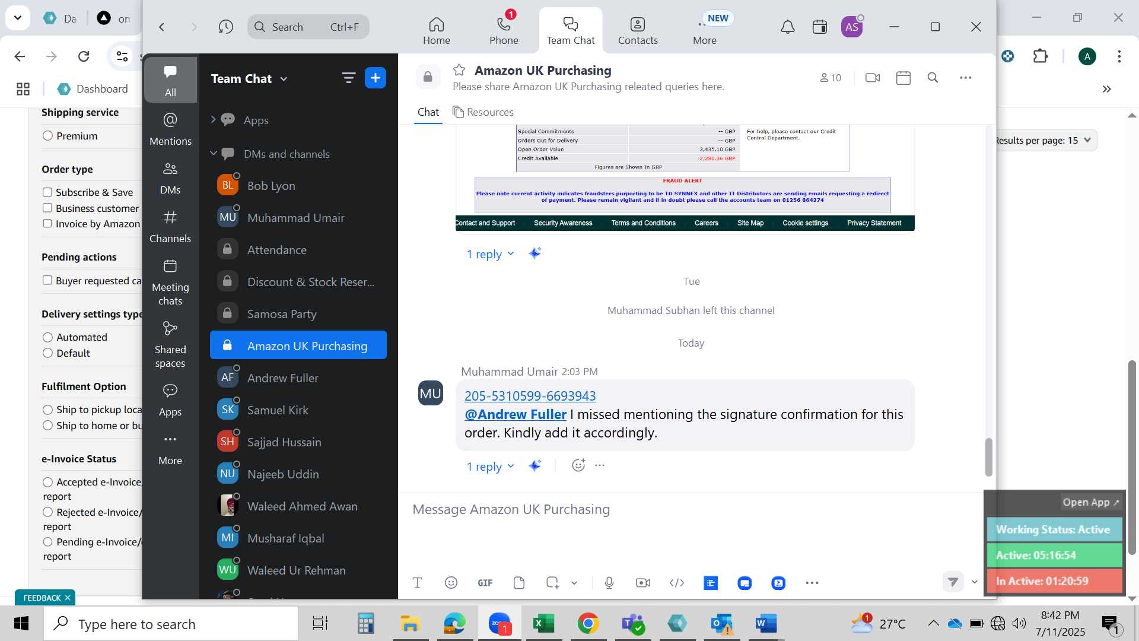Image resolution: width=1139 pixels, height=641 pixels.
Task: Select the Chat tab in channel
Action: (x=428, y=112)
